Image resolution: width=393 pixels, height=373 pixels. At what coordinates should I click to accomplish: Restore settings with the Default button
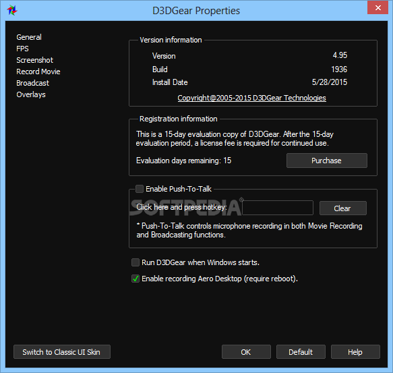pyautogui.click(x=301, y=352)
